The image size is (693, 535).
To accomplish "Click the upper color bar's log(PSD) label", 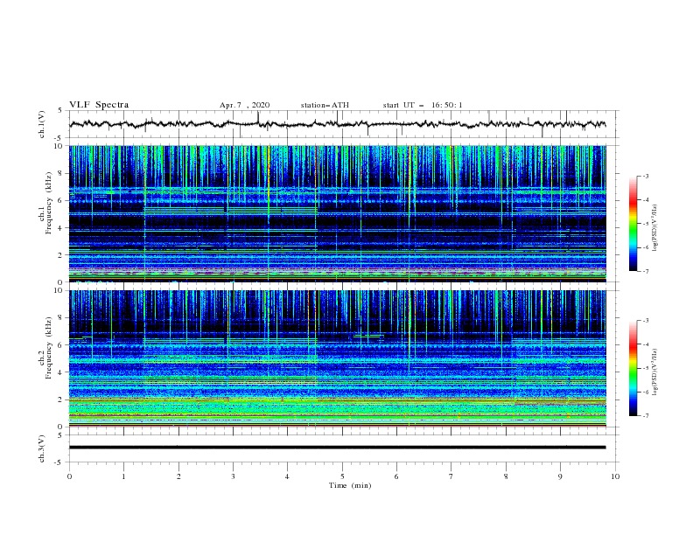I will point(655,228).
